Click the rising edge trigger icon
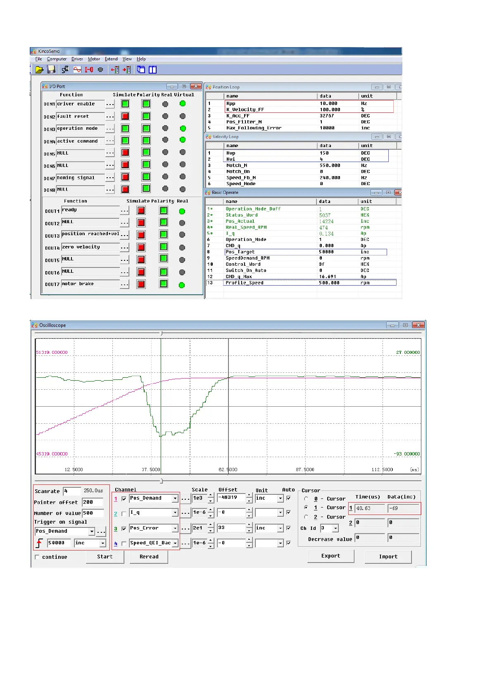Screen dimensions: 492x696 [39, 543]
